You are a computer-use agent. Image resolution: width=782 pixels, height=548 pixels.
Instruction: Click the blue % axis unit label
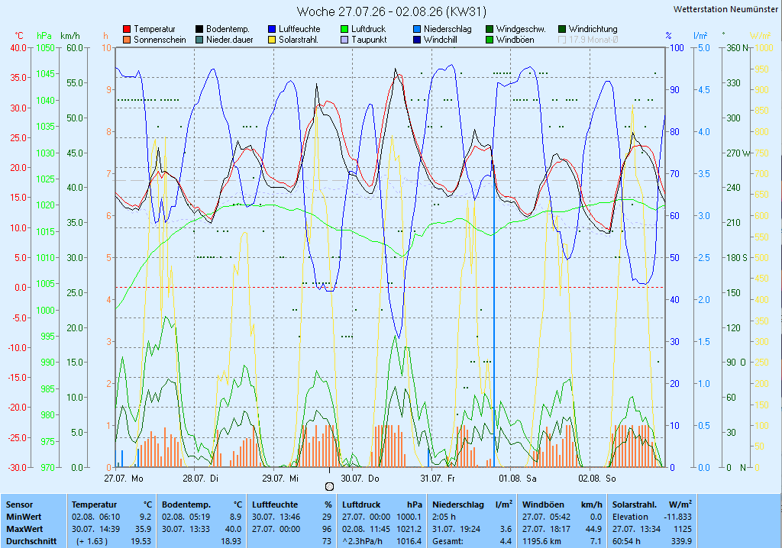click(x=668, y=36)
